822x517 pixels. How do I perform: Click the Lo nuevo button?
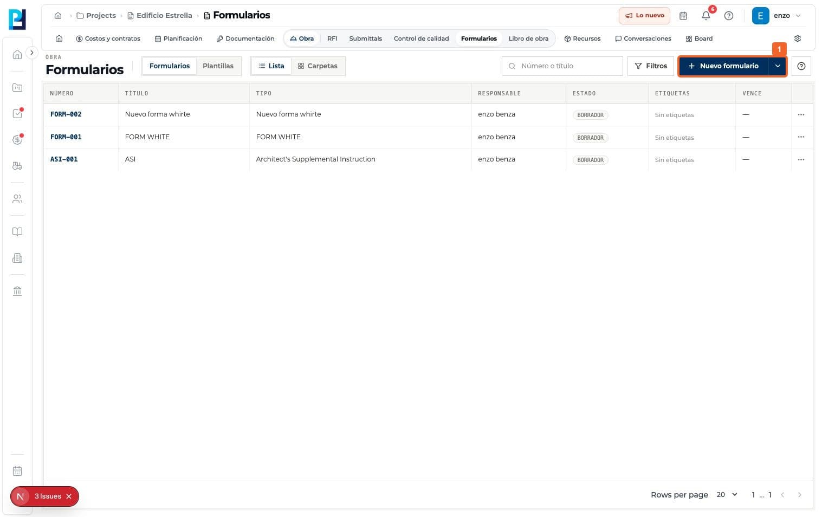(644, 16)
